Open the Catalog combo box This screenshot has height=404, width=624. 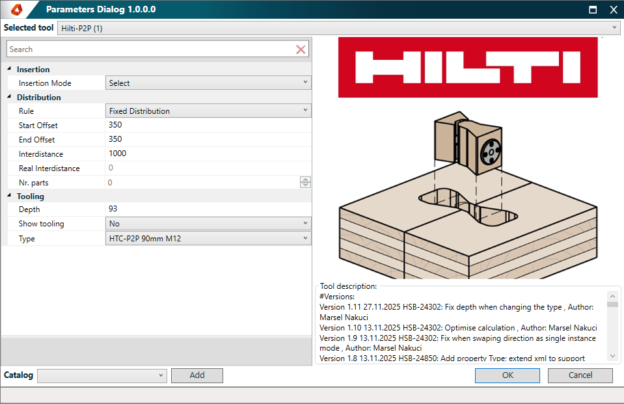tap(102, 375)
